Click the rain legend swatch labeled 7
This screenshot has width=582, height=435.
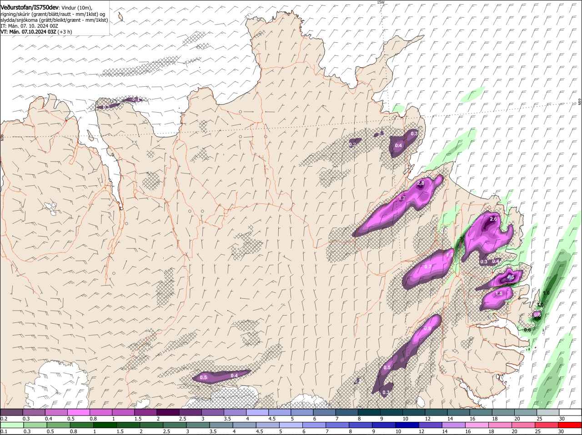pyautogui.click(x=337, y=425)
